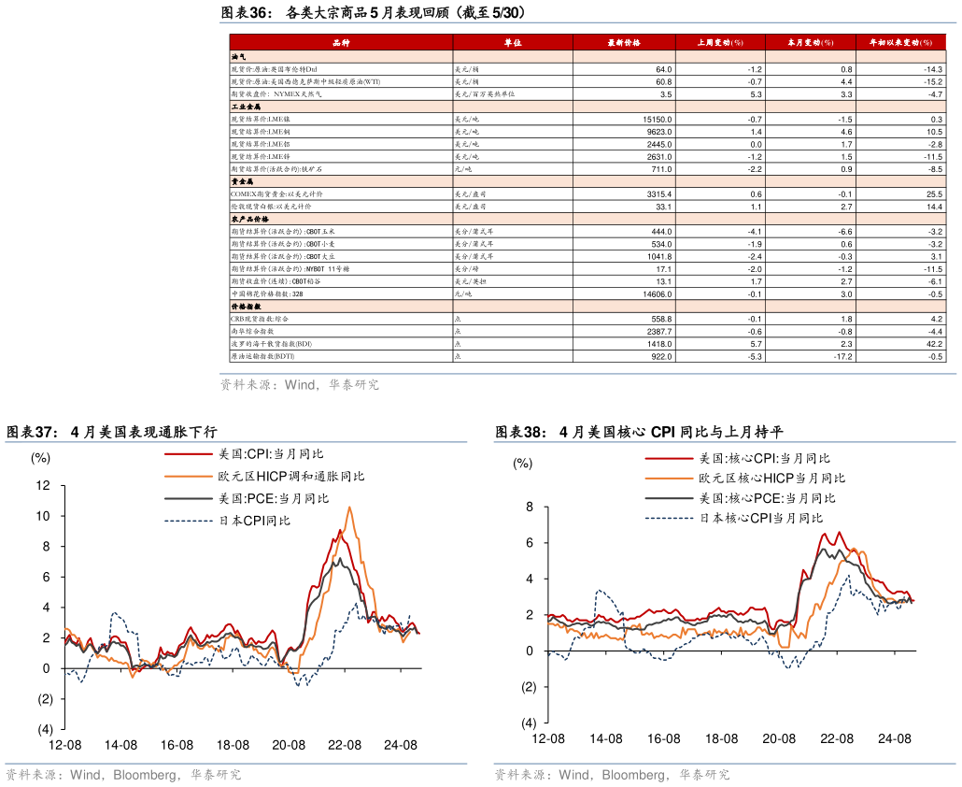Select the NYMEX天然气 row label
This screenshot has width=962, height=787.
point(289,94)
